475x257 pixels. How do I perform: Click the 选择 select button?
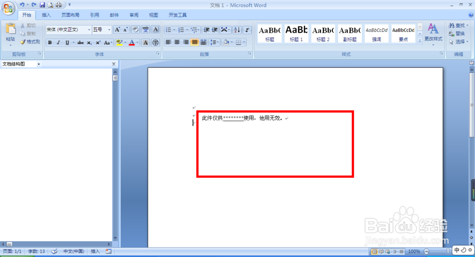click(x=459, y=42)
